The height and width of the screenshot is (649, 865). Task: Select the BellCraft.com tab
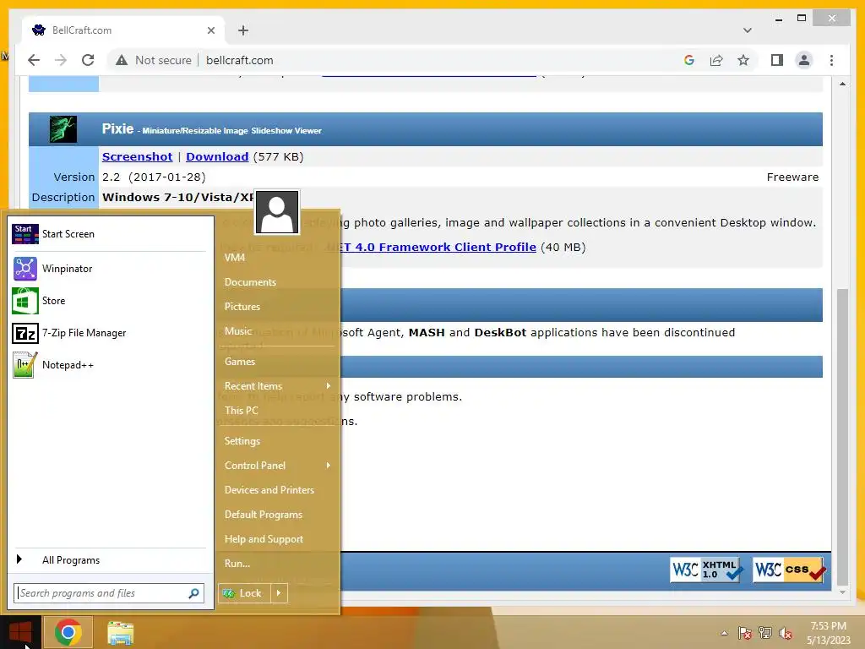point(122,30)
